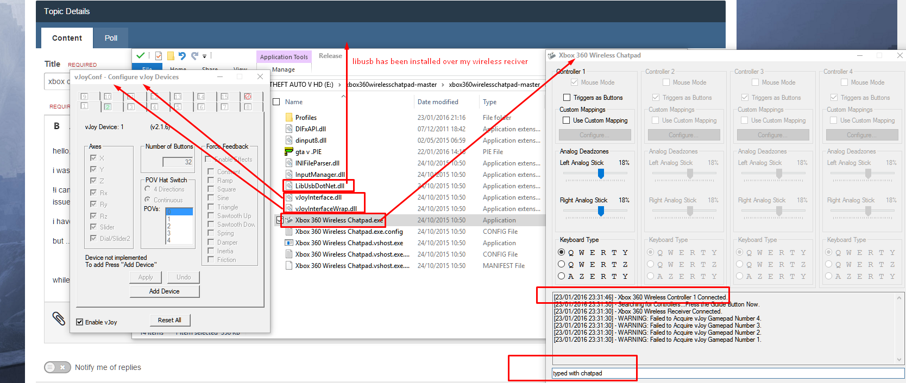The width and height of the screenshot is (906, 383).
Task: Click the Bold B icon in forum editor
Action: pyautogui.click(x=56, y=126)
